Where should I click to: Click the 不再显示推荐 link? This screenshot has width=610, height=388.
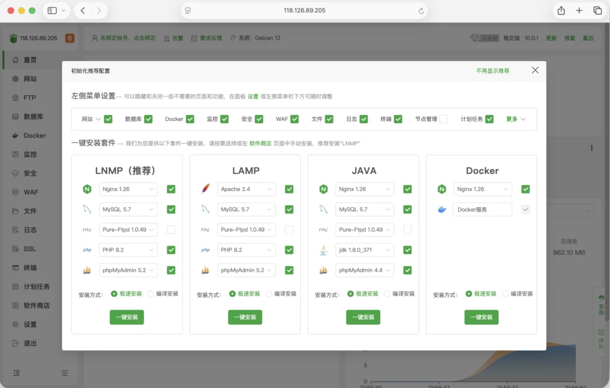point(493,71)
